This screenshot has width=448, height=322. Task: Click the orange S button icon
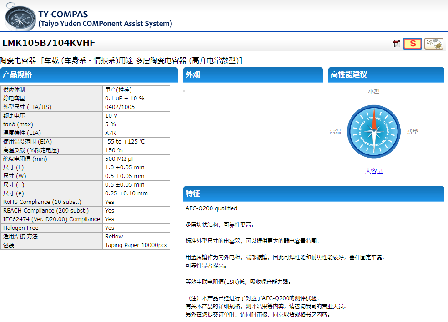412,44
